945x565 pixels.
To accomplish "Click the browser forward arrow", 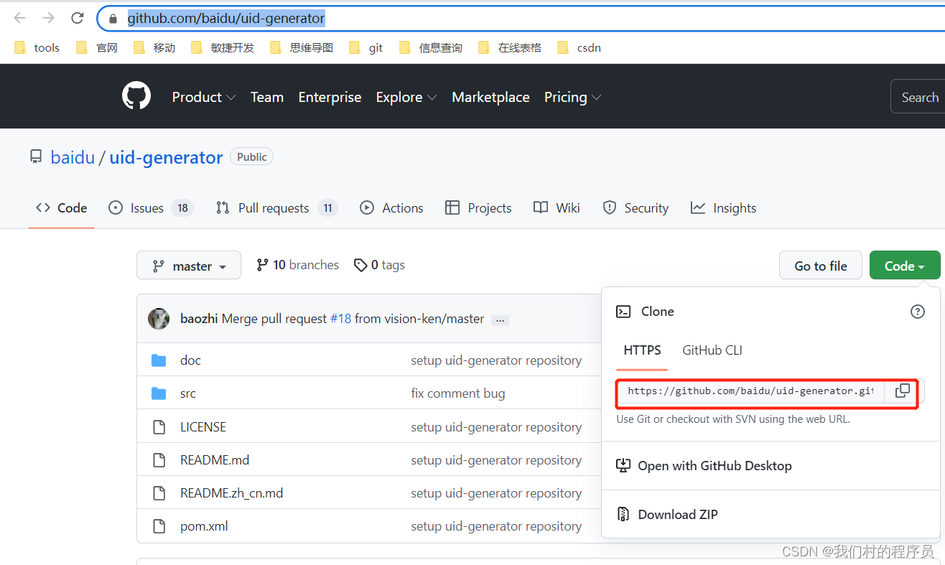I will pos(48,18).
